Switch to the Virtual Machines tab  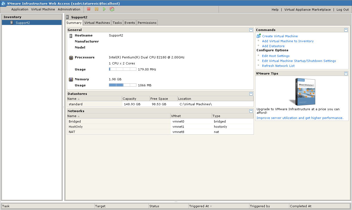click(97, 23)
